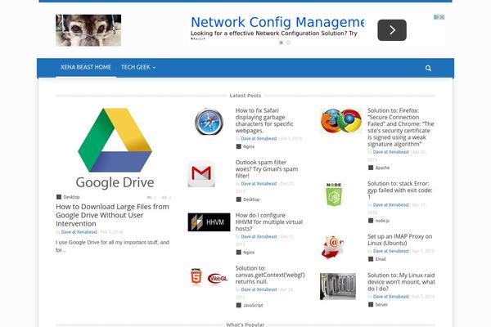
Task: Open the canvas.getContext webgl returns null post
Action: click(270, 275)
